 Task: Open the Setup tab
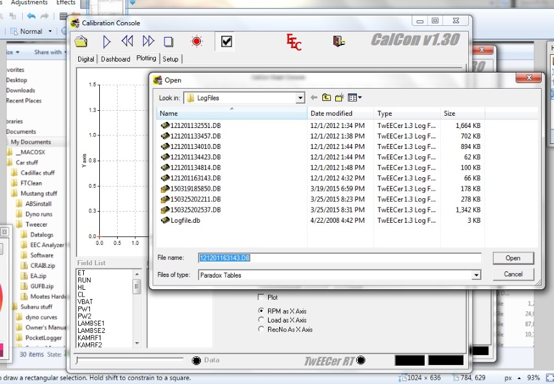click(x=170, y=59)
